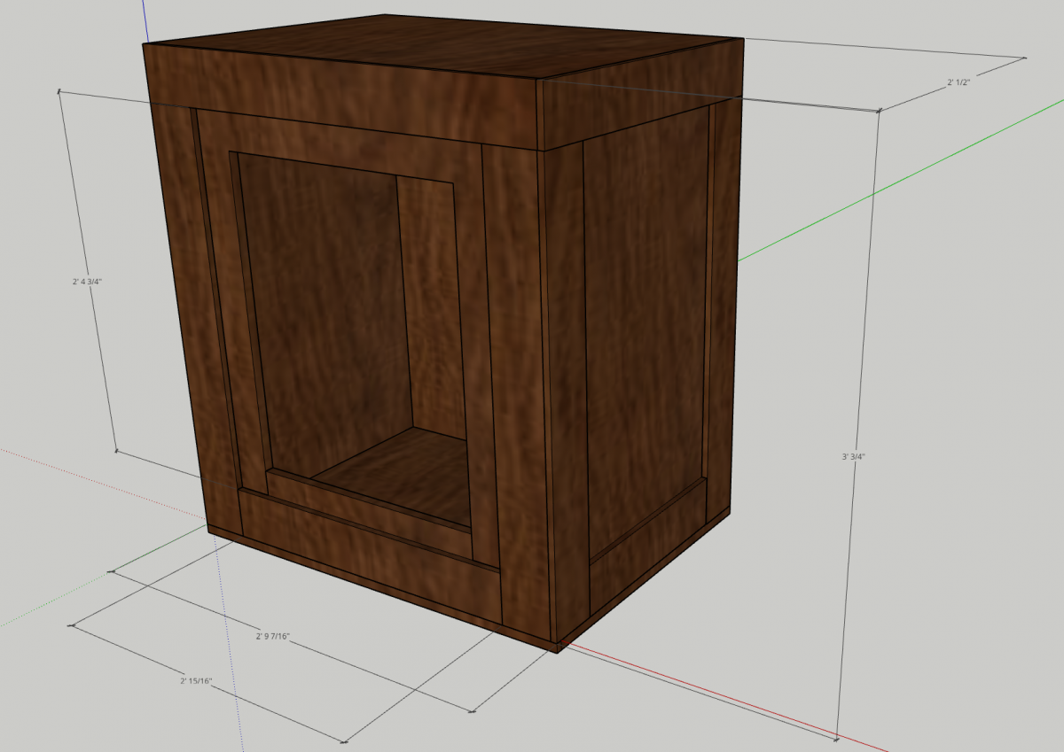Select the right stile of the front frame
The width and height of the screenshot is (1064, 752).
coord(514,381)
